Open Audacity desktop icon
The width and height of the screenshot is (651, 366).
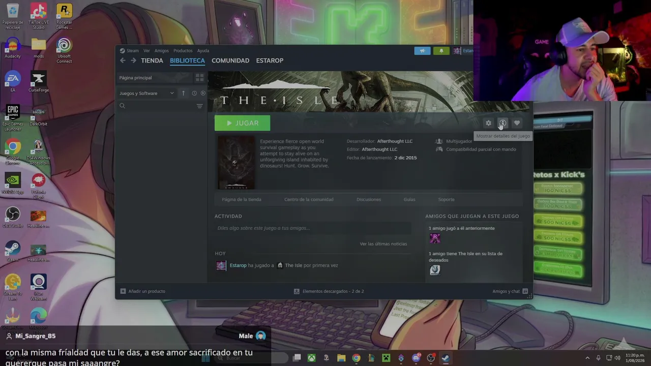click(x=13, y=48)
